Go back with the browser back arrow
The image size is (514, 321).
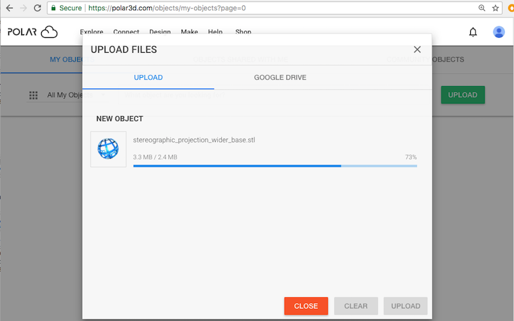pos(10,8)
